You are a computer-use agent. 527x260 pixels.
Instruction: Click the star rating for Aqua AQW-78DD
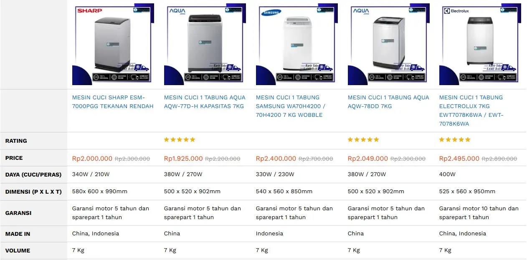[363, 140]
